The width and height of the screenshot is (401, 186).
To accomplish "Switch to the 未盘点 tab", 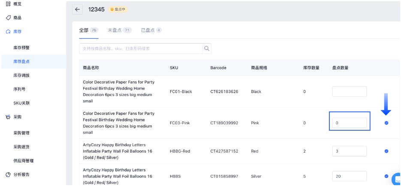I will [119, 30].
